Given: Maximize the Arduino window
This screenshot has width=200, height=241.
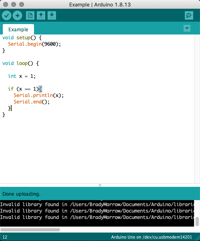Looking at the screenshot, I should pos(22,4).
